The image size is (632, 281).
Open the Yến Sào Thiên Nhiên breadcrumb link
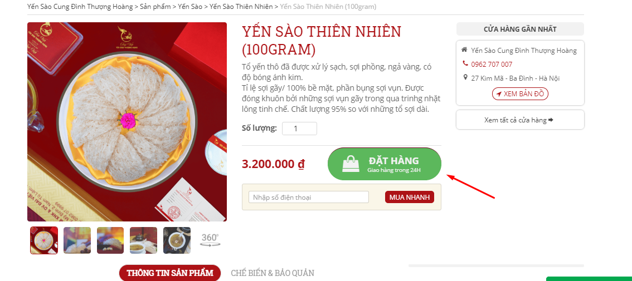coord(241,7)
